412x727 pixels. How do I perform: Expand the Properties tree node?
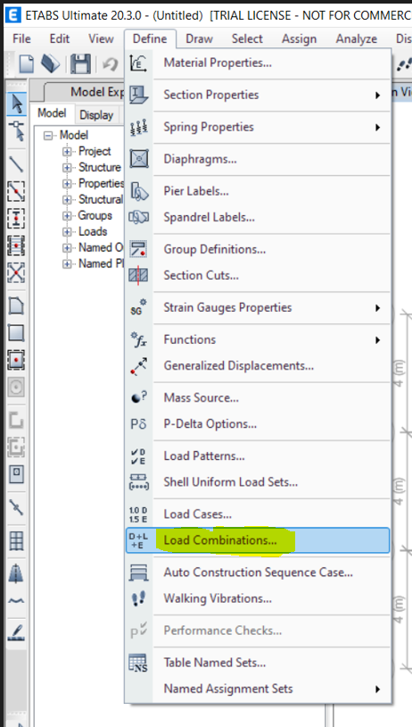point(68,184)
